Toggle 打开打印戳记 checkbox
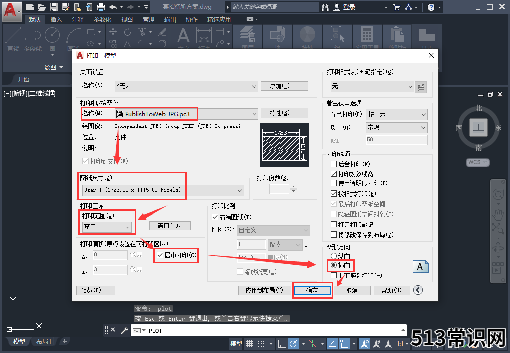 (x=333, y=224)
